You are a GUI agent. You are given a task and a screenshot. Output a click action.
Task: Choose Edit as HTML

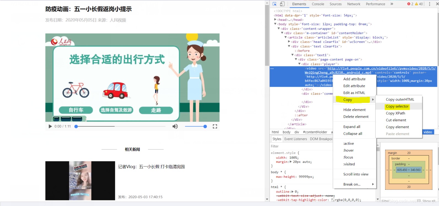(x=354, y=93)
